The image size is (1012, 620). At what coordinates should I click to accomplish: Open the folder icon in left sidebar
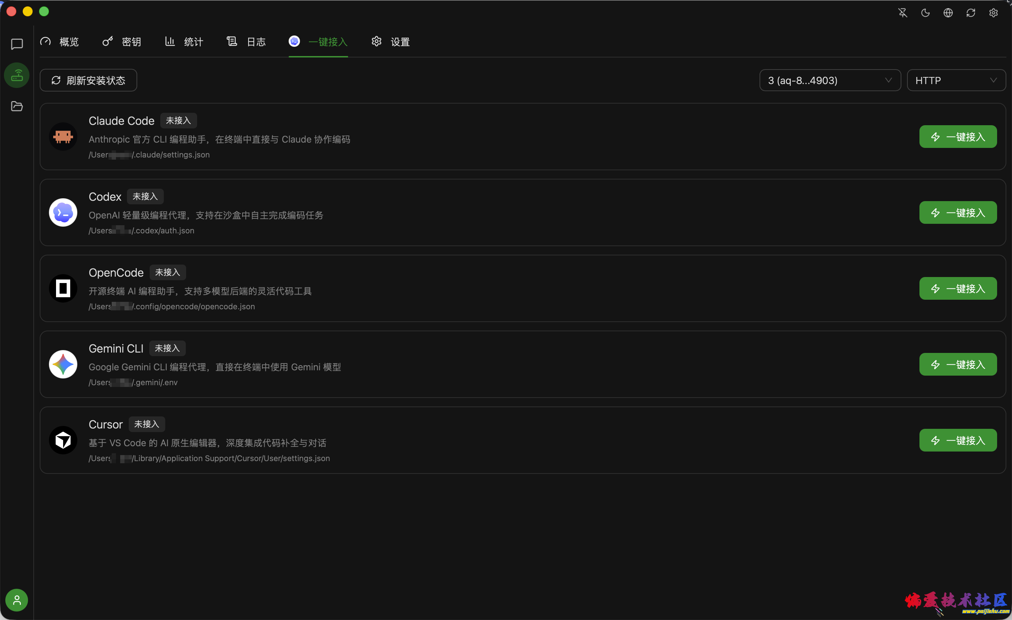16,106
